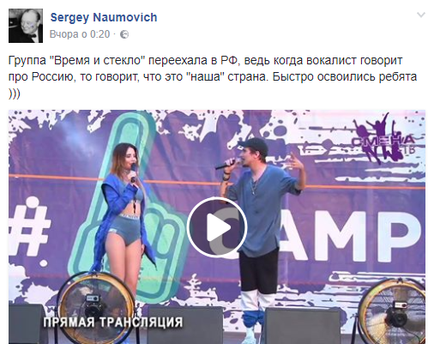Click the post text about Время и стекло
Viewport: 428px width, 344px height.
pos(213,77)
